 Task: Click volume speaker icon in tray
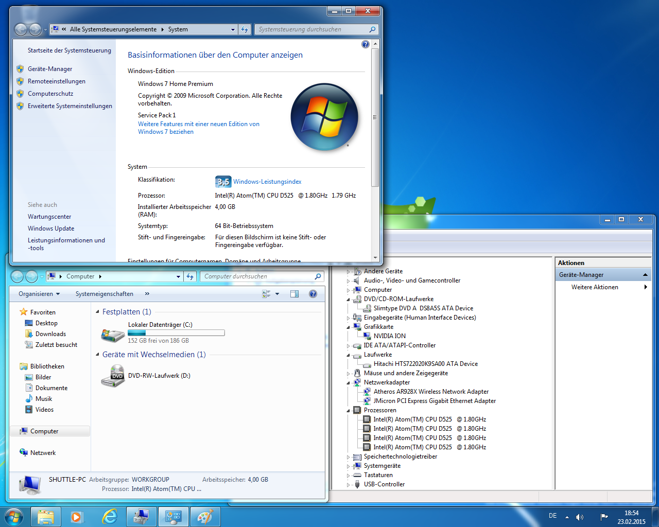[x=580, y=517]
